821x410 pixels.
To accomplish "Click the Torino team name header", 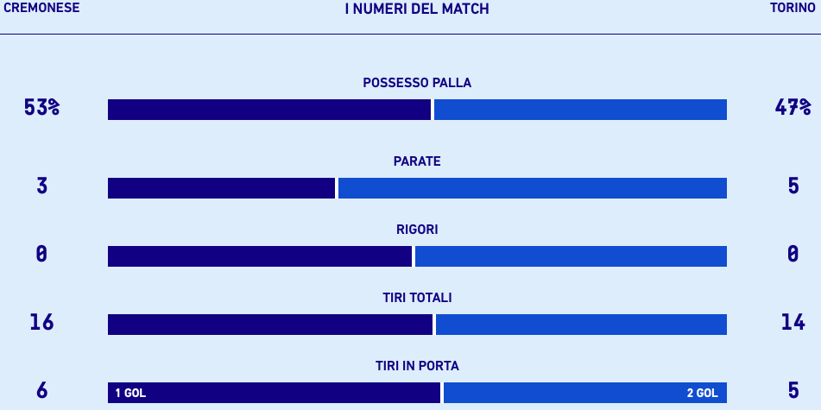I will click(793, 8).
